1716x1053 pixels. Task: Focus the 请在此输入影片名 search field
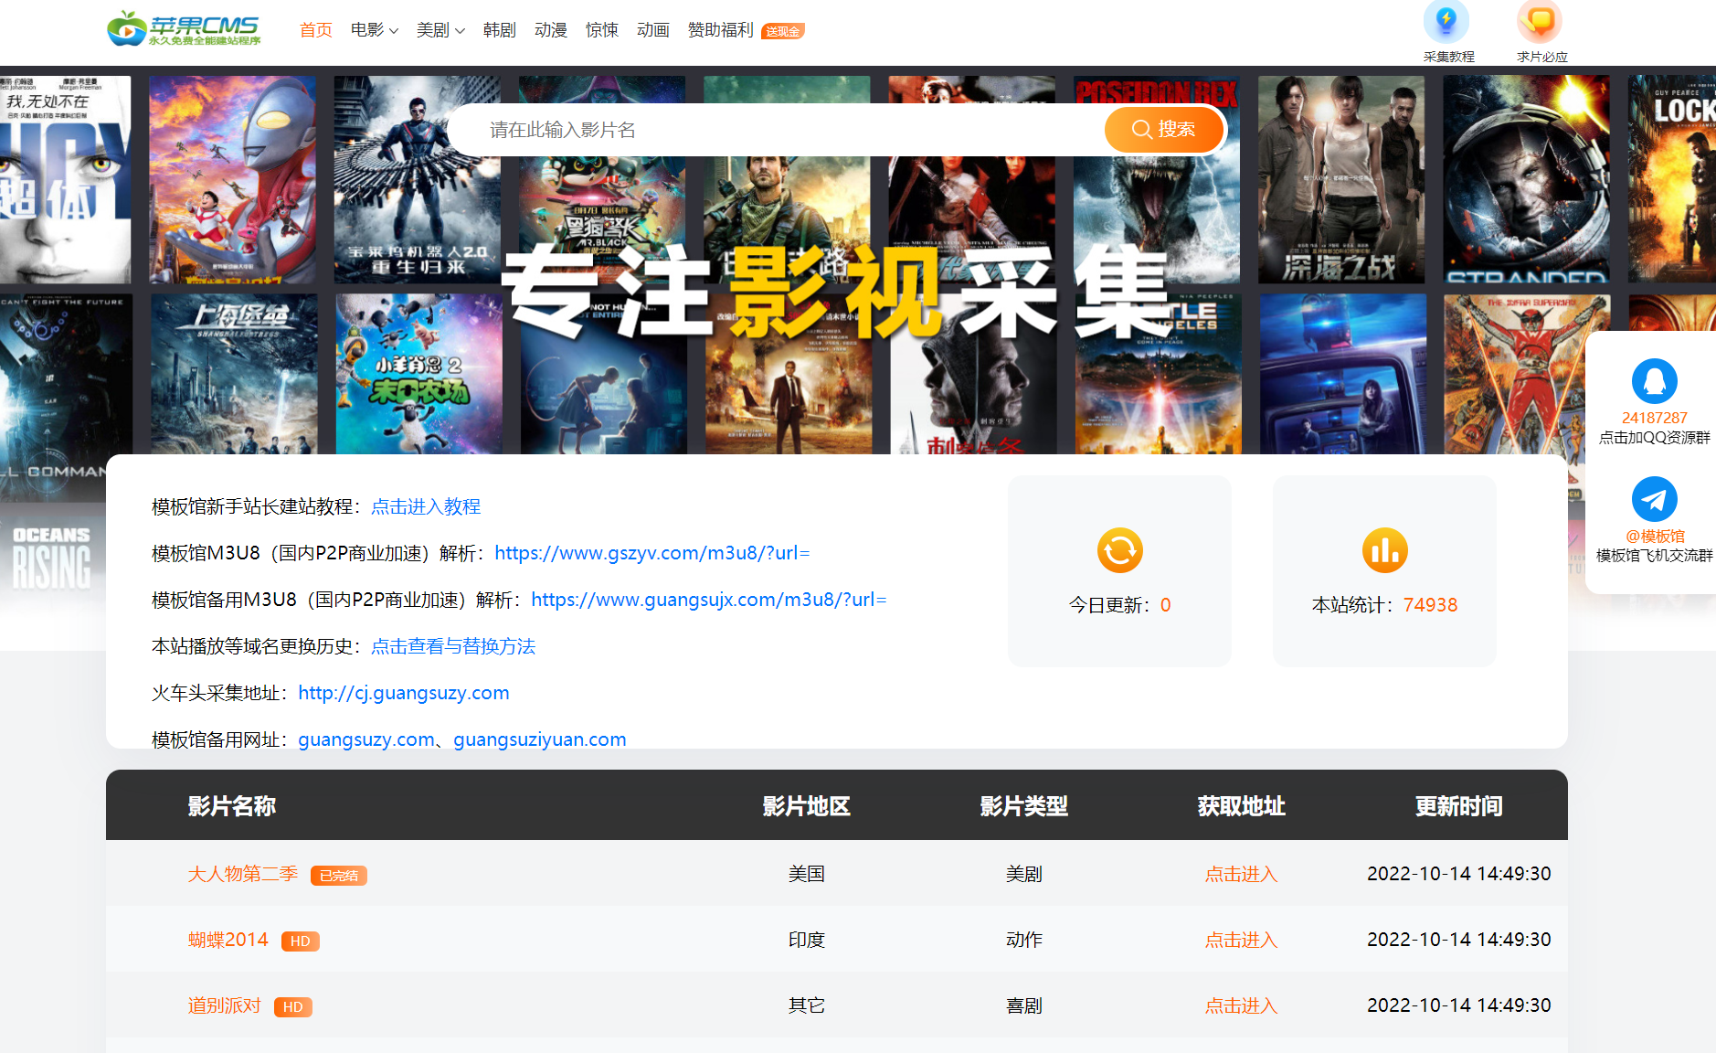coord(777,130)
